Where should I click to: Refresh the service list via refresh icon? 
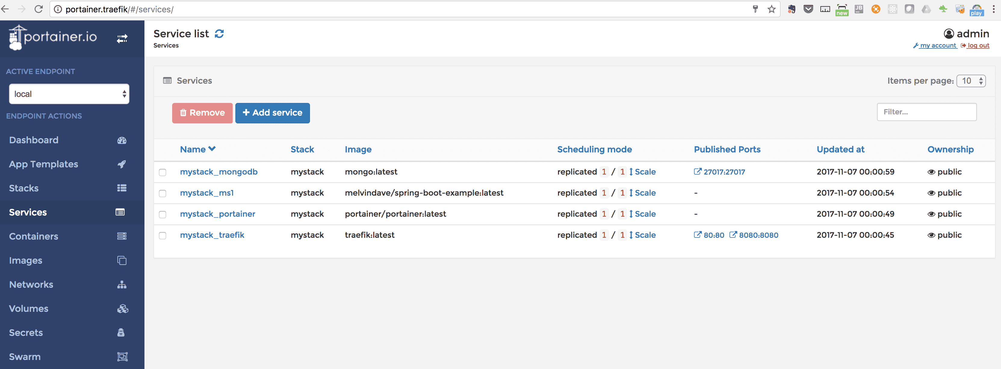pyautogui.click(x=219, y=34)
